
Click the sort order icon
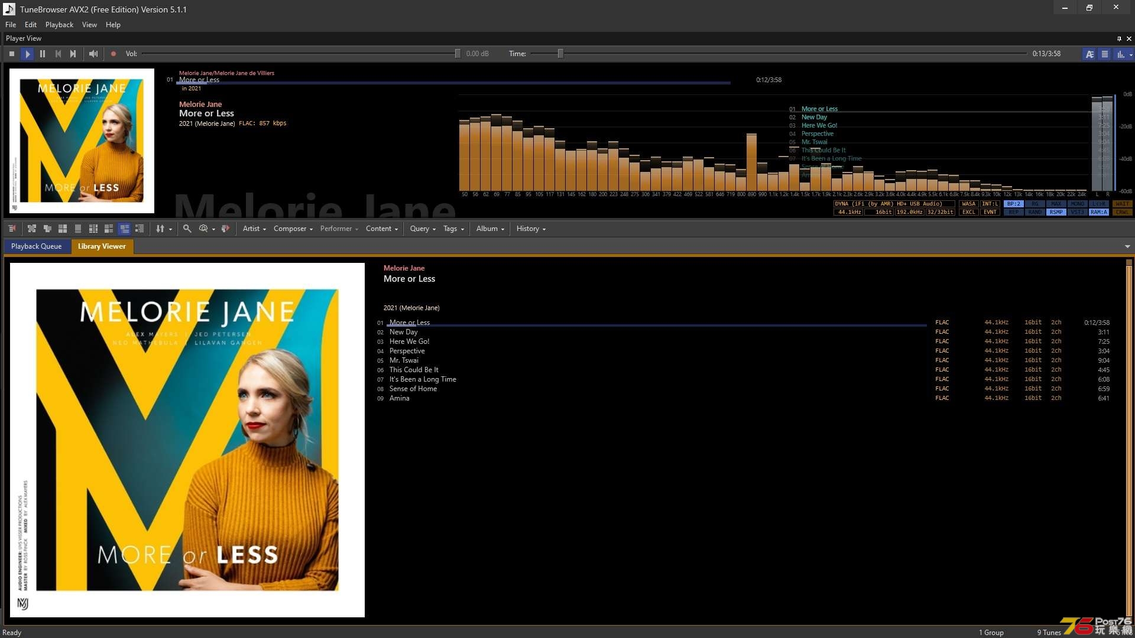click(x=160, y=229)
